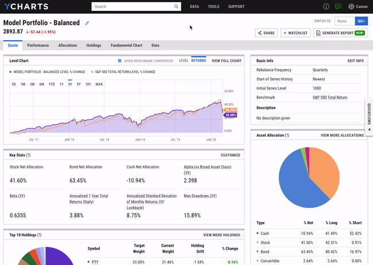Set chart range to 1Y
Image resolution: width=373 pixels, height=265 pixels.
click(61, 84)
